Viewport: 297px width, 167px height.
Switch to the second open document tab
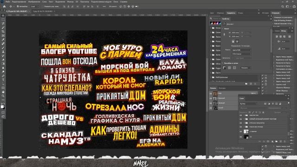coord(43,11)
